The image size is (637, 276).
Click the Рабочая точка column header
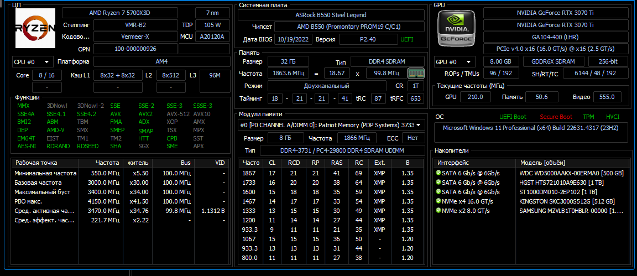[x=45, y=163]
